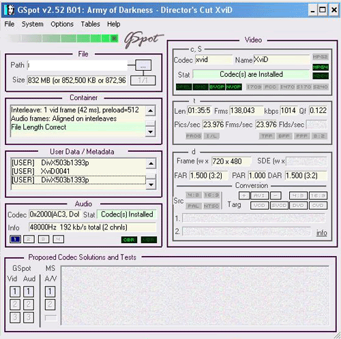Click the Src NTSC indicator
The height and width of the screenshot is (339, 341).
pyautogui.click(x=211, y=206)
